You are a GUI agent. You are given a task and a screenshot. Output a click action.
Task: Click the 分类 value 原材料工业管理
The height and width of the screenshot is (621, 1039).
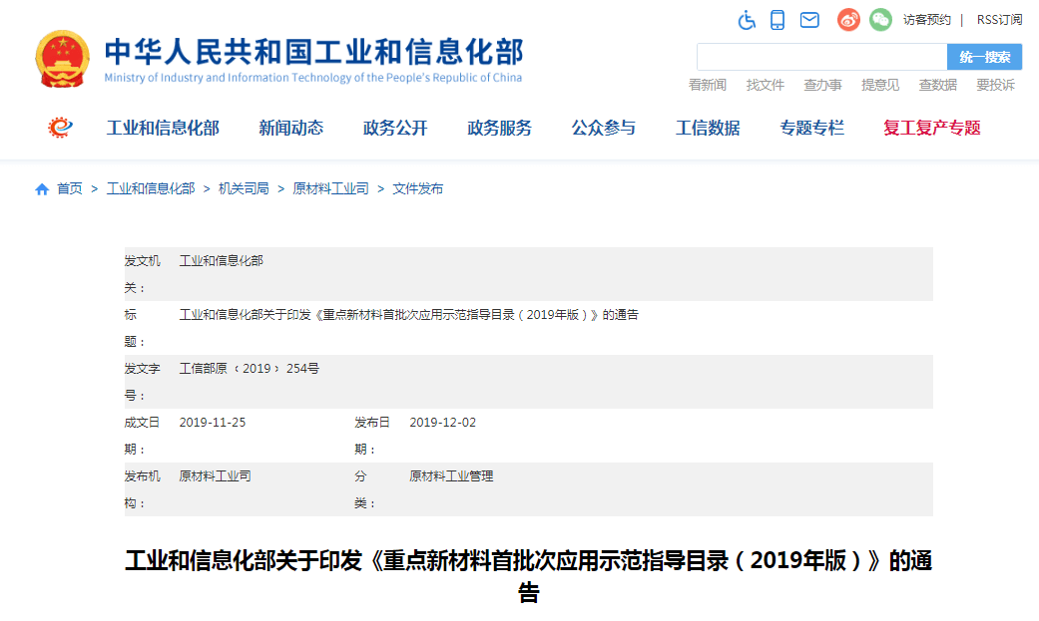pyautogui.click(x=451, y=476)
